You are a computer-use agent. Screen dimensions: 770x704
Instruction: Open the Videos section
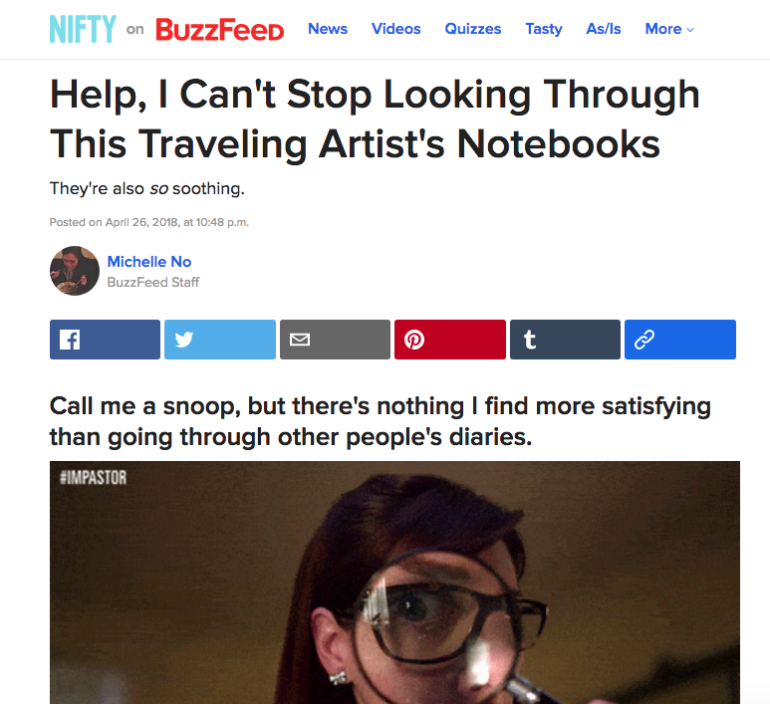[395, 29]
